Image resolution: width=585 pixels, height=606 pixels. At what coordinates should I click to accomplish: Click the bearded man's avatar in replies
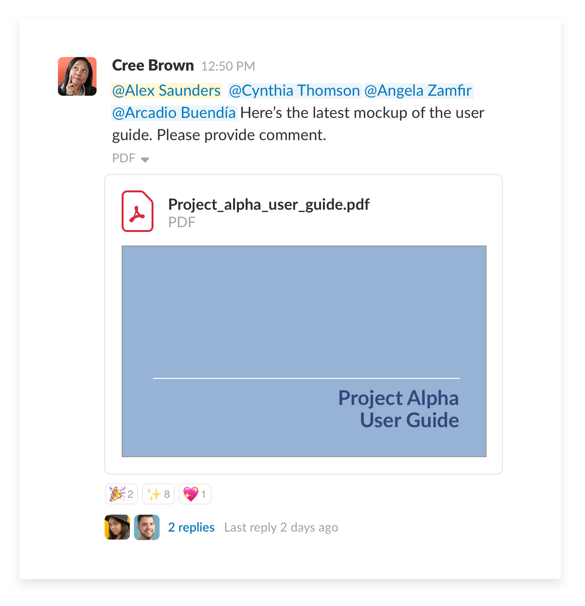pyautogui.click(x=147, y=527)
